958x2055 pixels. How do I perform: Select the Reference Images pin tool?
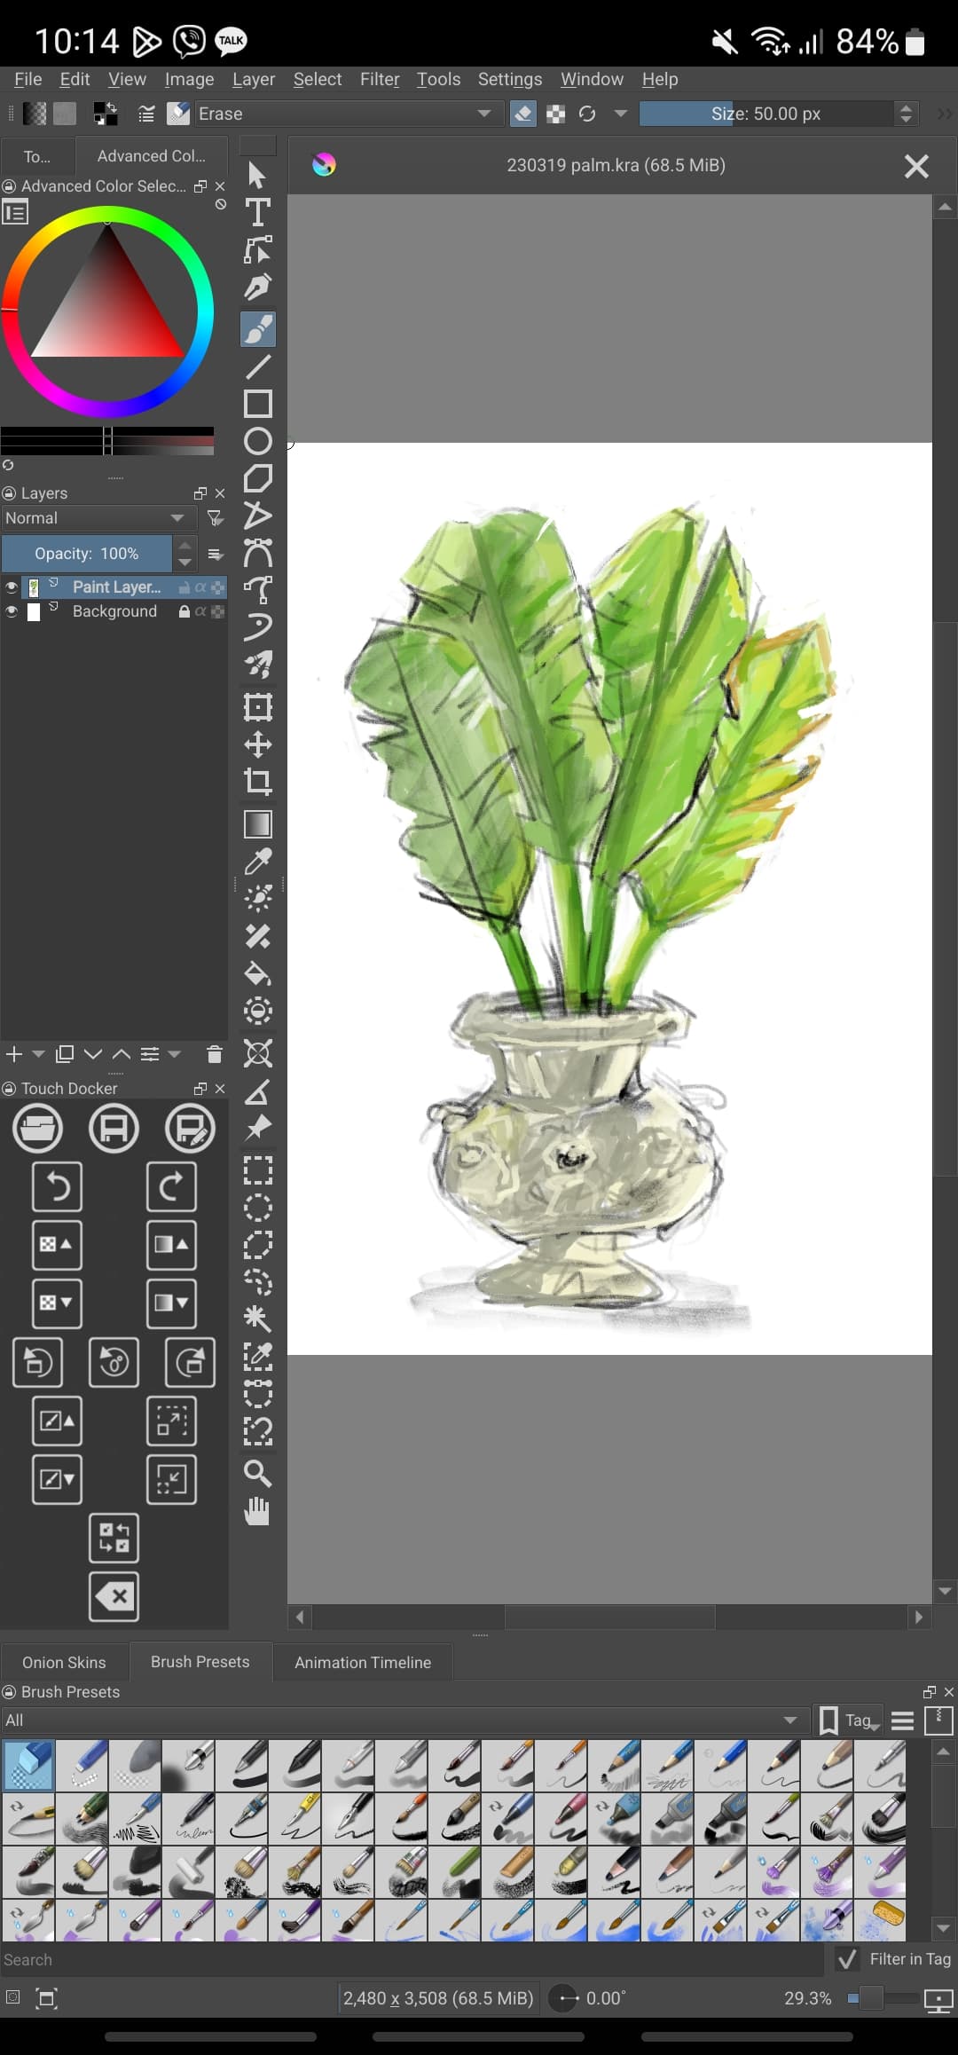[257, 1128]
